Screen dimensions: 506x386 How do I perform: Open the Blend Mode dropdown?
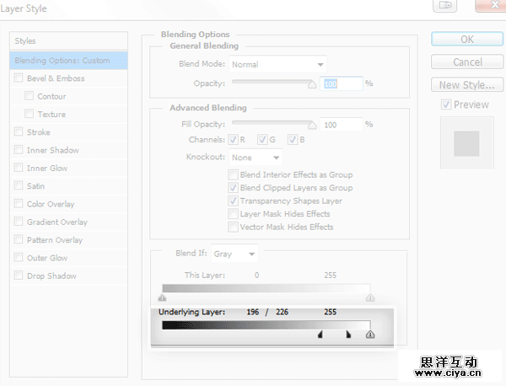277,64
